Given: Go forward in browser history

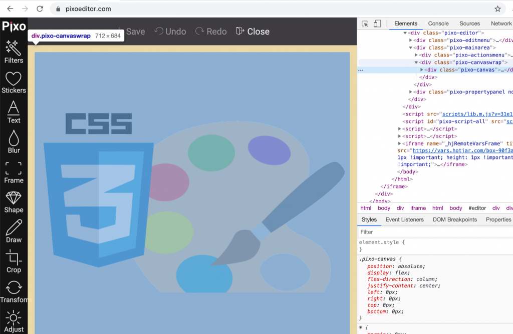Looking at the screenshot, I should [25, 9].
